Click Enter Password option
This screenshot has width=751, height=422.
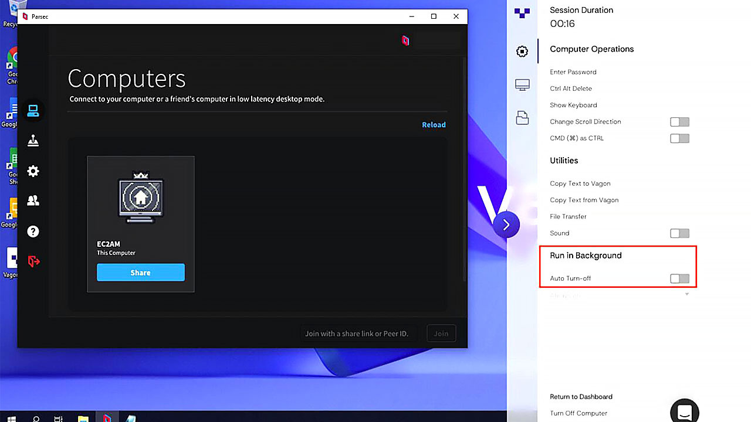click(573, 72)
